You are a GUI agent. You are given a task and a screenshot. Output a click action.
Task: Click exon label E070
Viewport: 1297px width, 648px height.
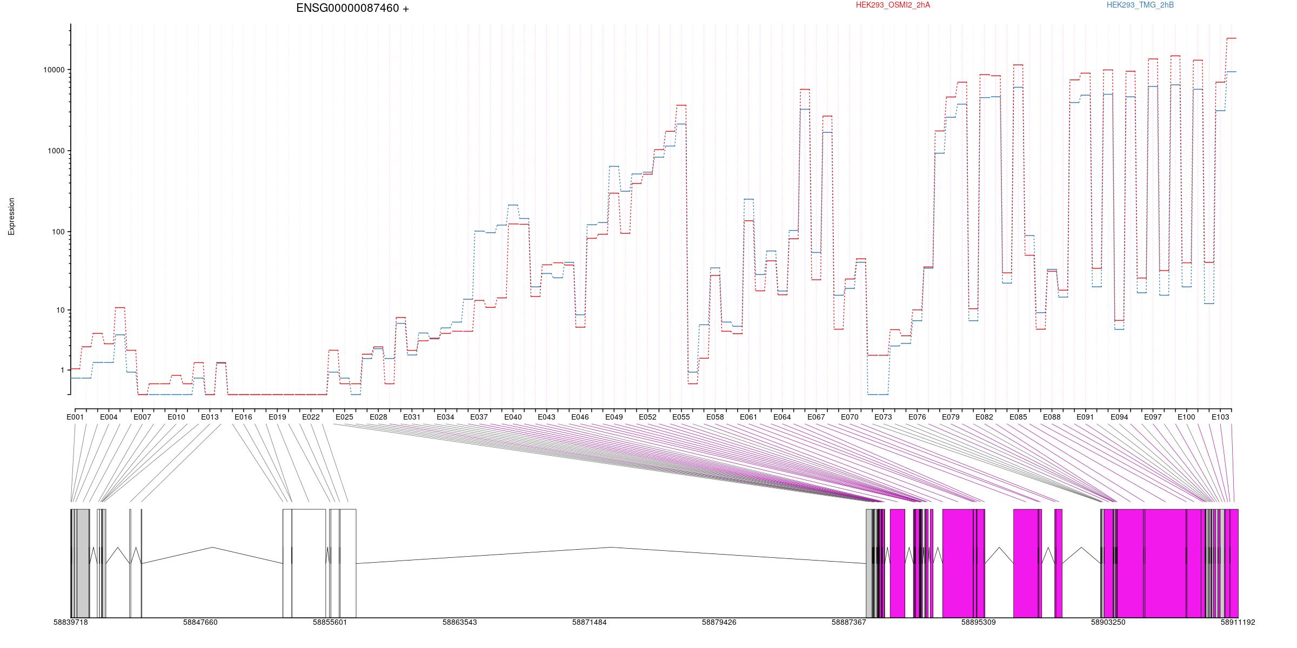click(x=850, y=417)
